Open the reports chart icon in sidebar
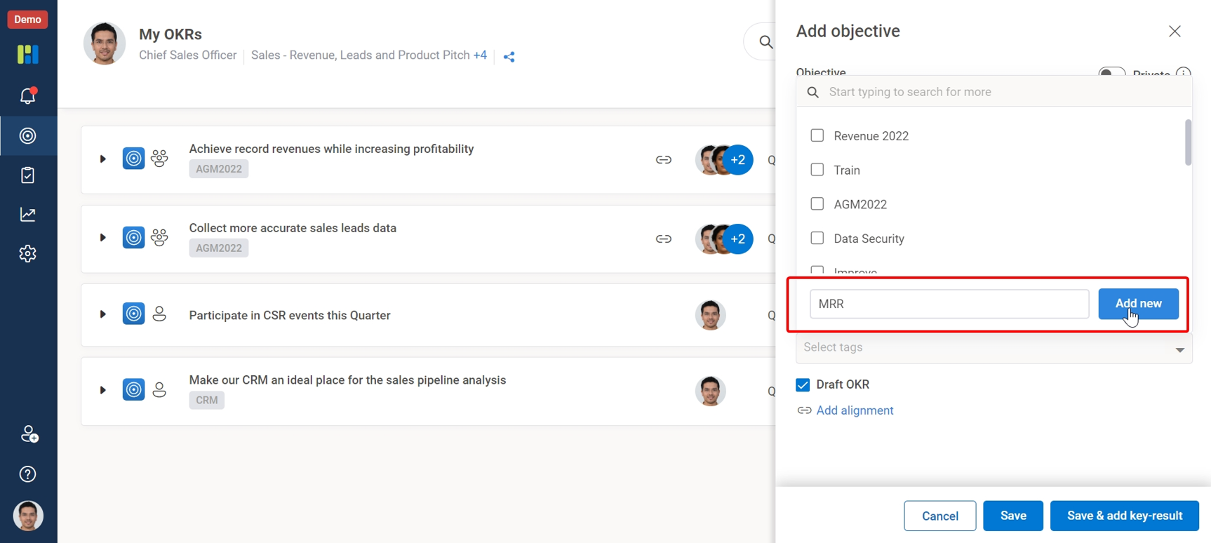1211x543 pixels. pyautogui.click(x=28, y=214)
